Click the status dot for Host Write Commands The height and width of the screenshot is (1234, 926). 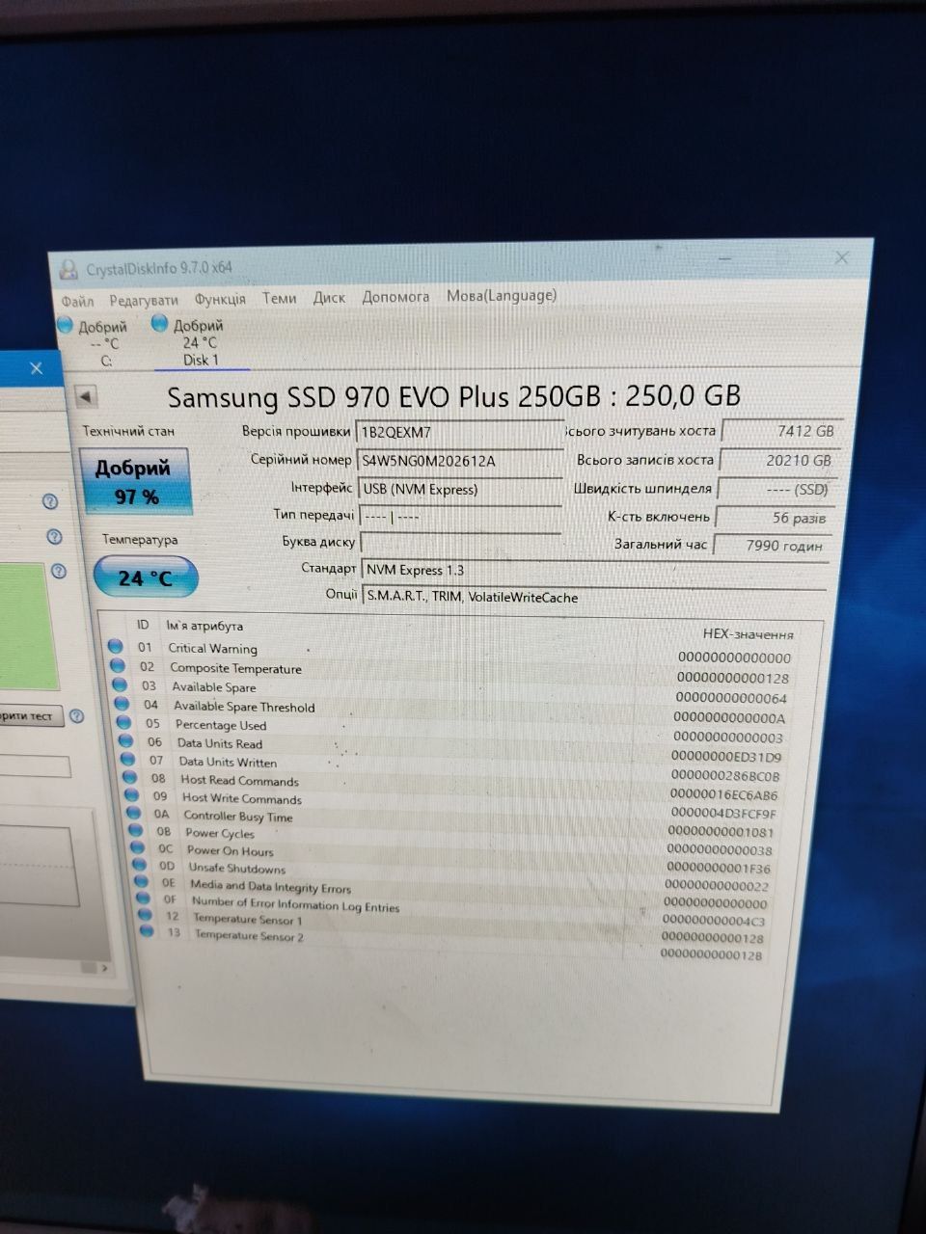tap(132, 796)
